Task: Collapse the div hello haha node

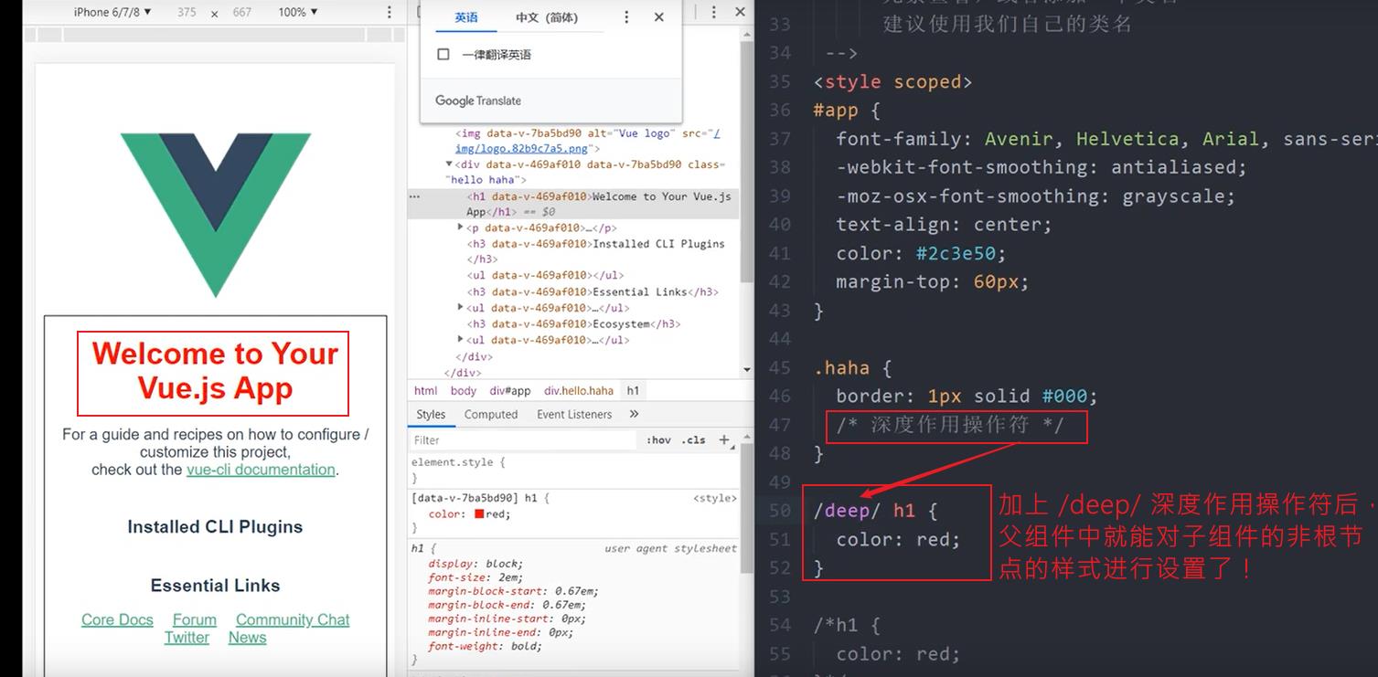Action: click(x=449, y=164)
